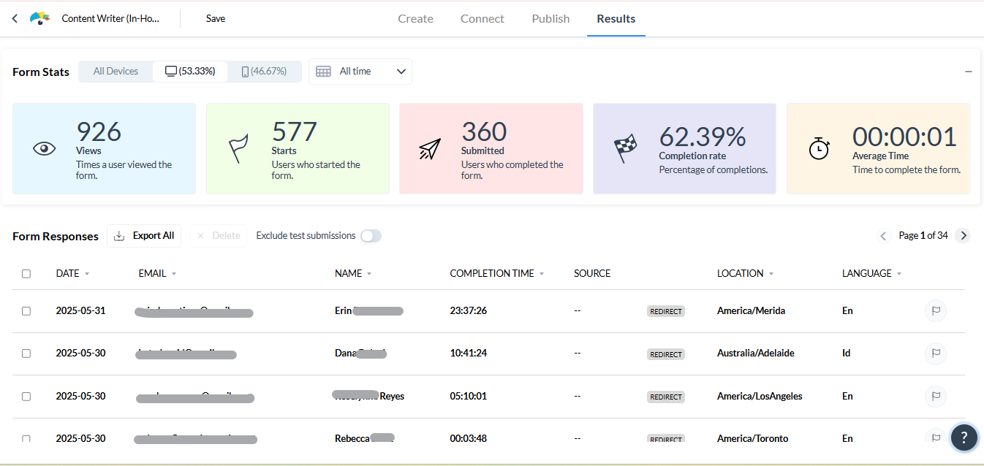Switch to the Publish tab
Image resolution: width=984 pixels, height=466 pixels.
[x=550, y=19]
